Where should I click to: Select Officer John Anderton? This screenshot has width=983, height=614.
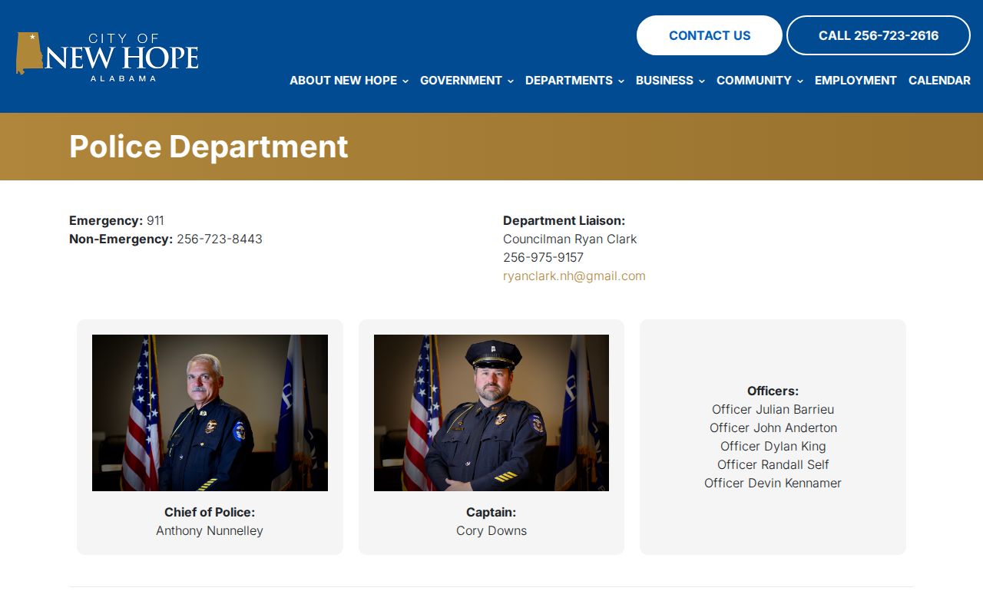pos(773,428)
